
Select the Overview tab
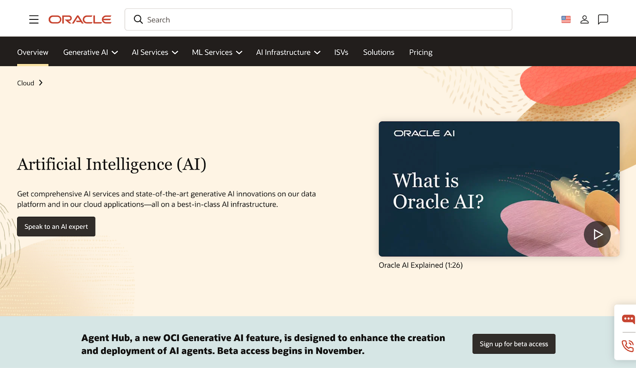coord(33,52)
